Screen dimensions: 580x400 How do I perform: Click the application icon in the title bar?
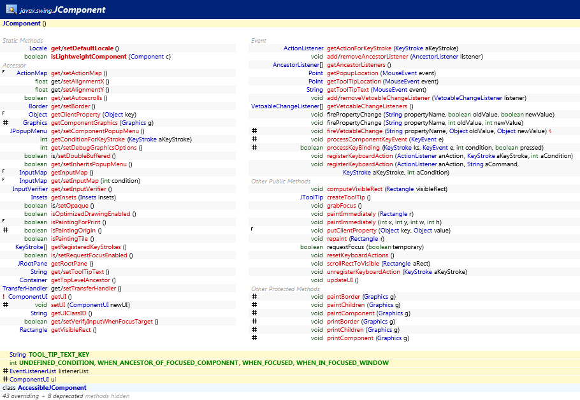(10, 8)
